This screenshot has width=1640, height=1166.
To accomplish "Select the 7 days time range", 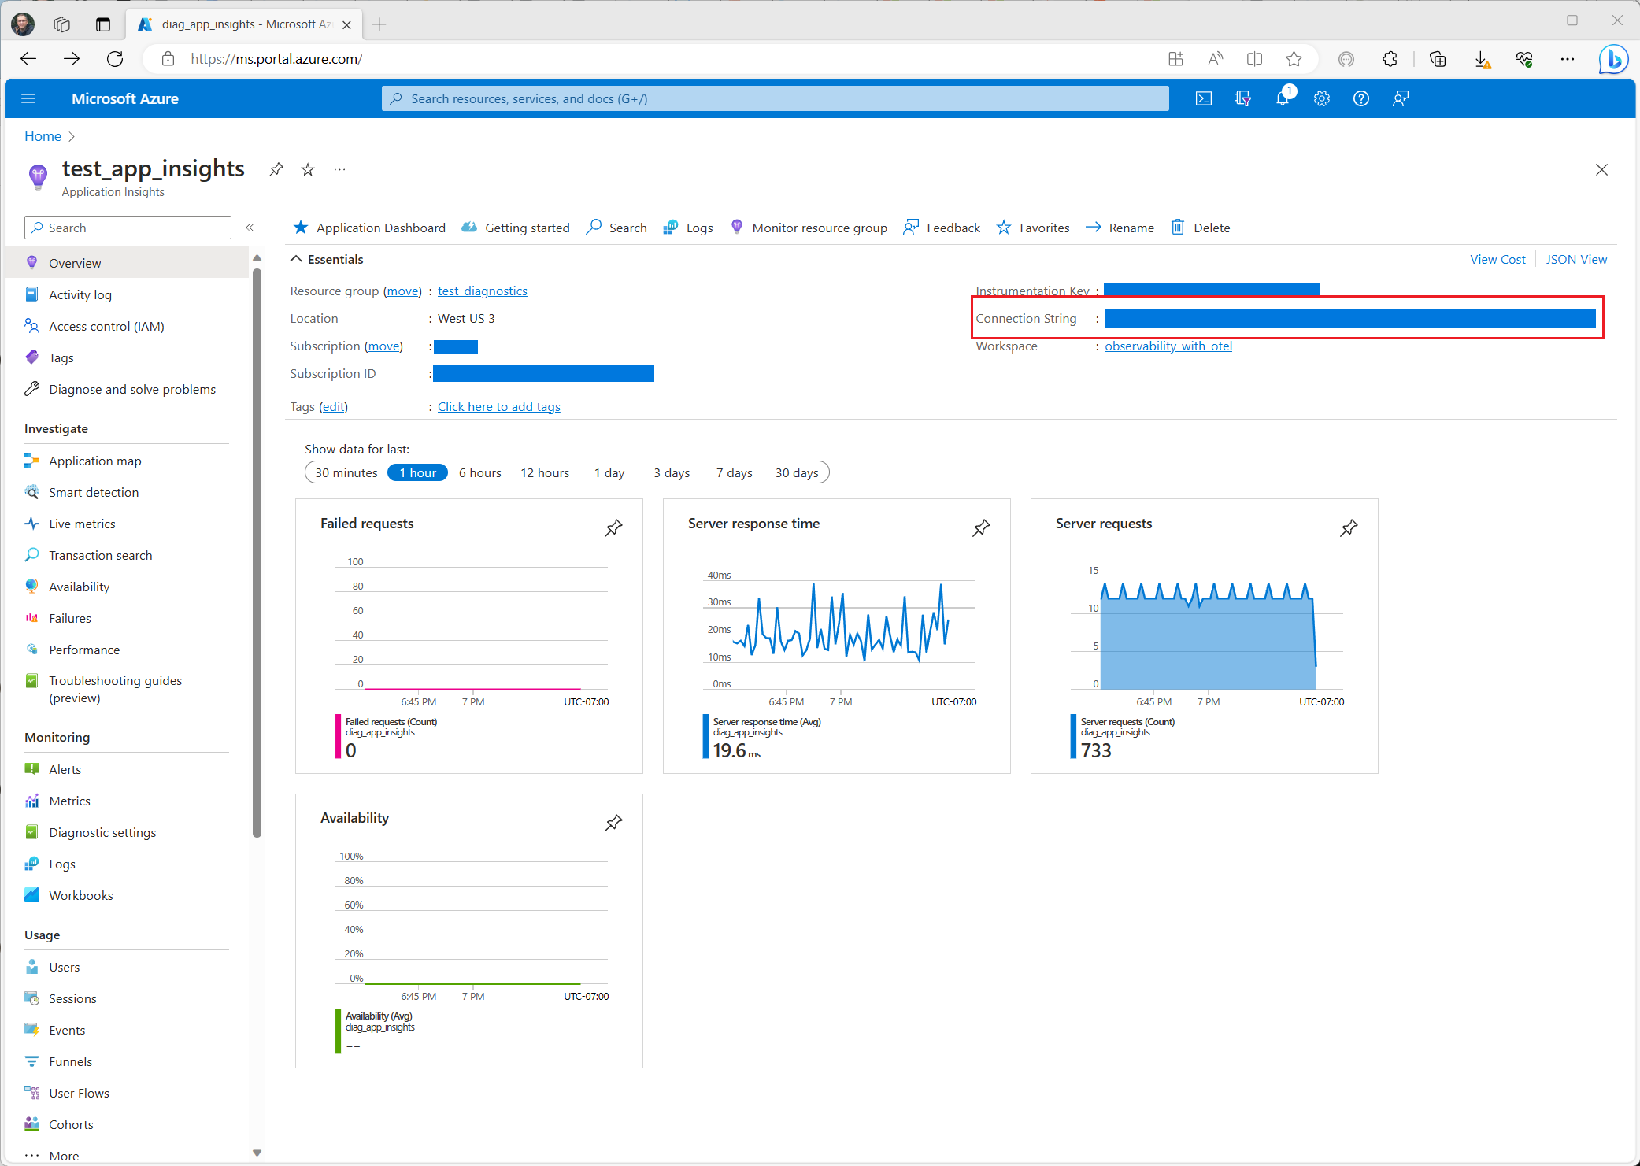I will point(734,472).
